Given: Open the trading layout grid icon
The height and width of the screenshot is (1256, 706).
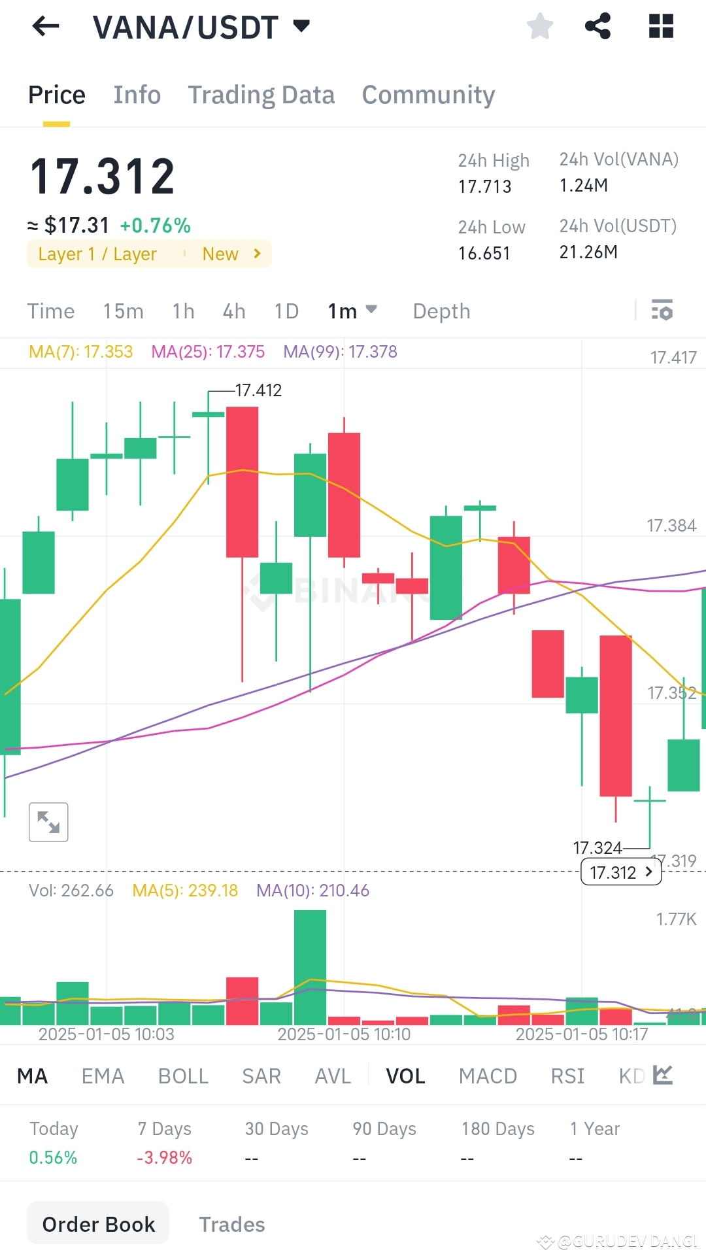Looking at the screenshot, I should click(660, 26).
